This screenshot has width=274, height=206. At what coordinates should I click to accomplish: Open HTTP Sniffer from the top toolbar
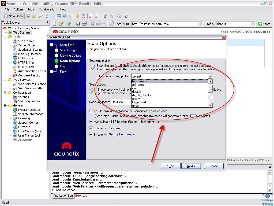tap(65, 16)
